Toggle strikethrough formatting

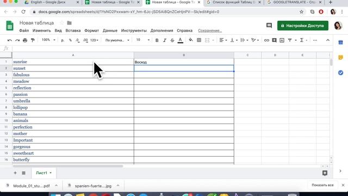[x=172, y=40]
